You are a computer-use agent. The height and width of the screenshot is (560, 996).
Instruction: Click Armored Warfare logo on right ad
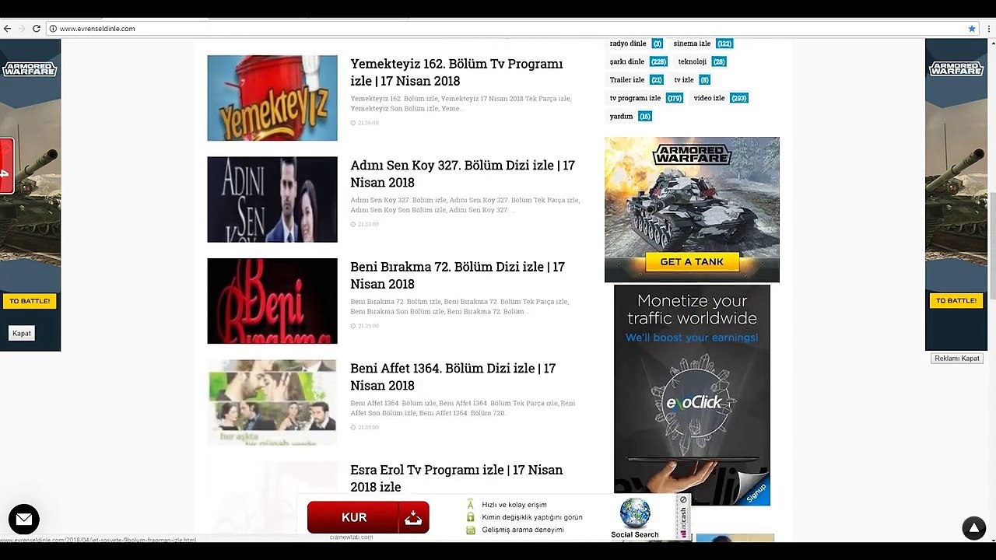click(956, 69)
